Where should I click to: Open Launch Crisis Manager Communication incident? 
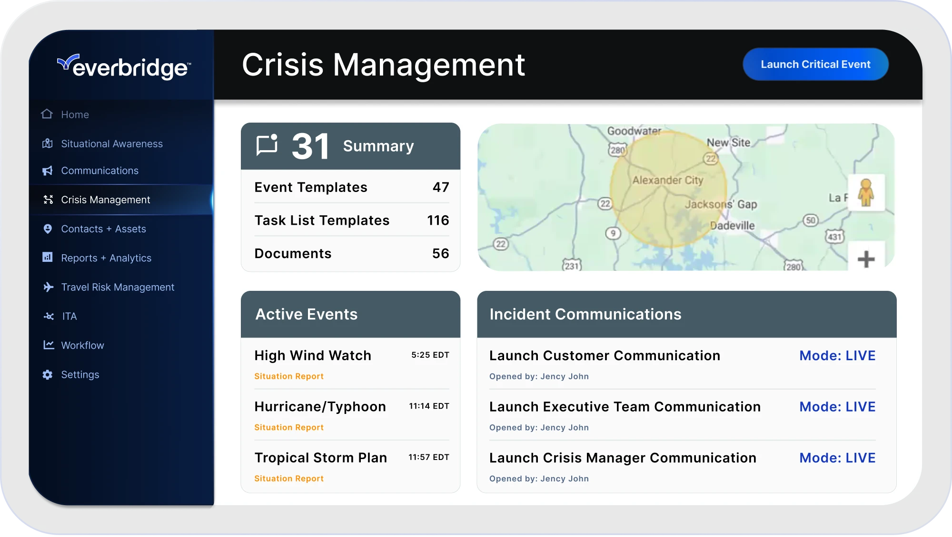[x=623, y=458]
